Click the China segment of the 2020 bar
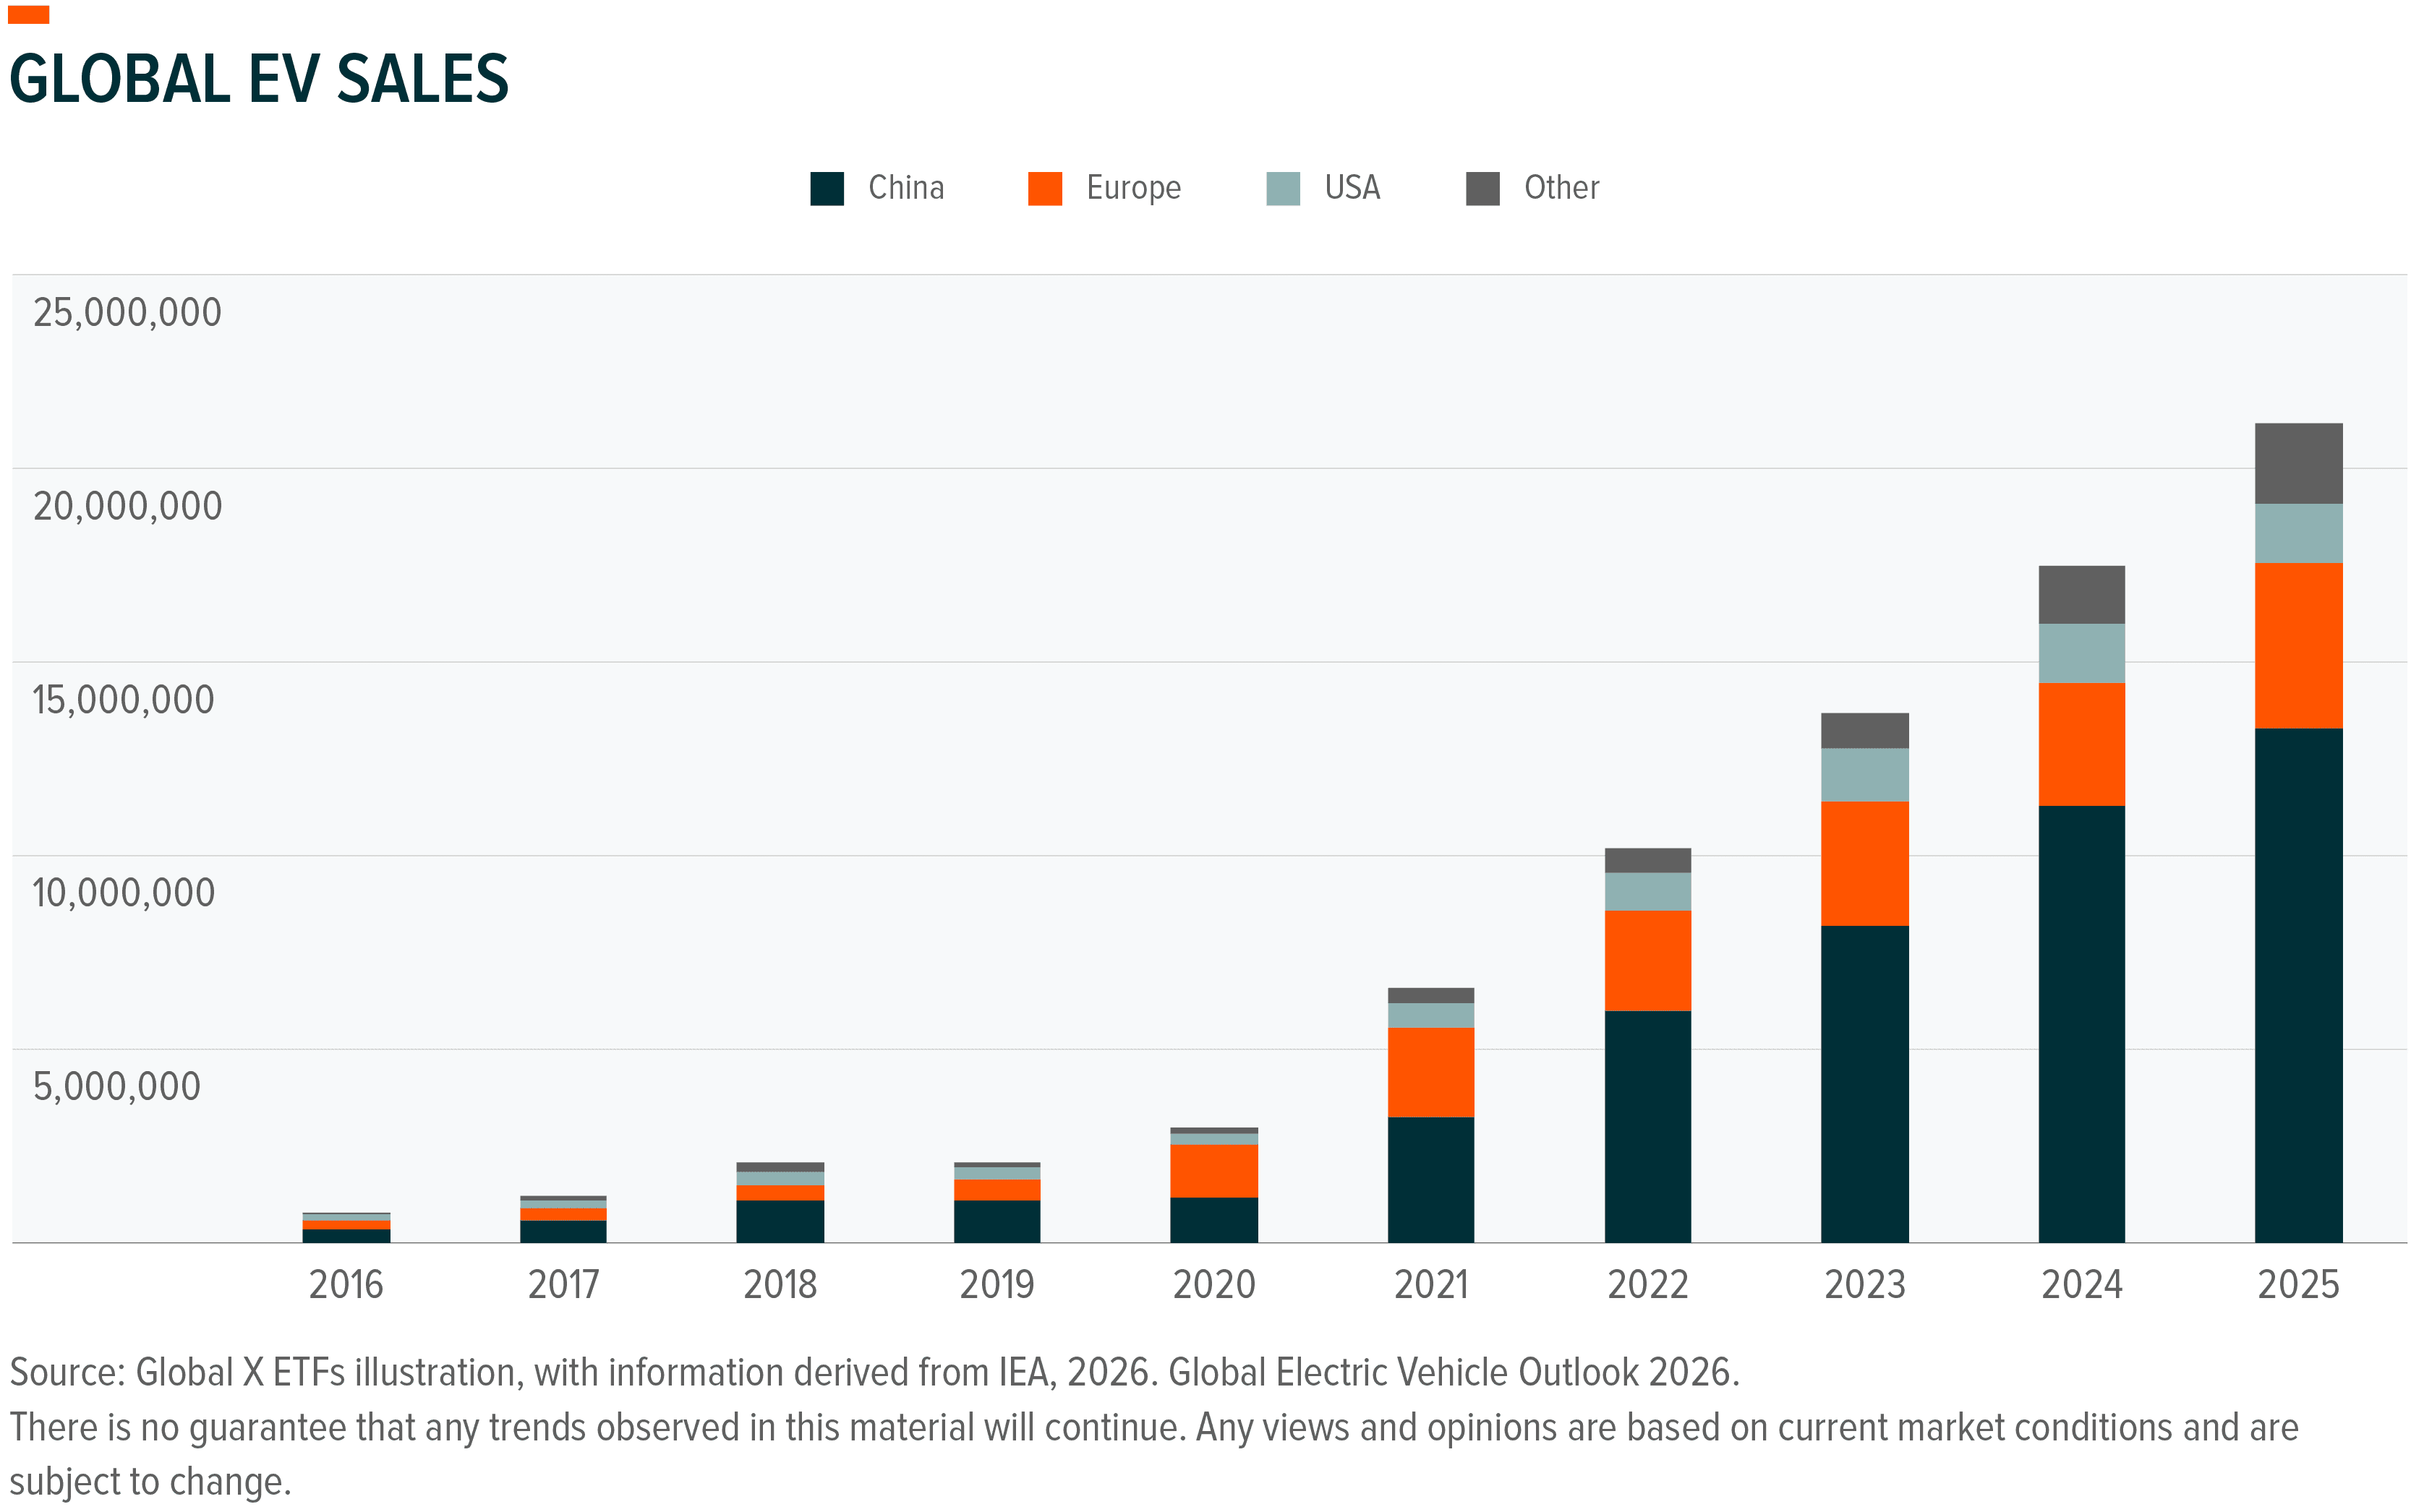Viewport: 2411px width, 1512px height. [x=1213, y=1220]
